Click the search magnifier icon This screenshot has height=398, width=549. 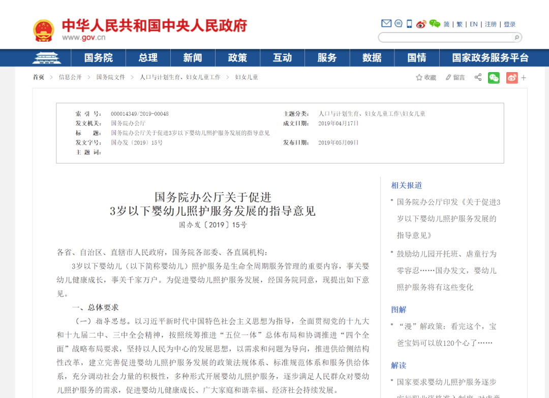515,37
